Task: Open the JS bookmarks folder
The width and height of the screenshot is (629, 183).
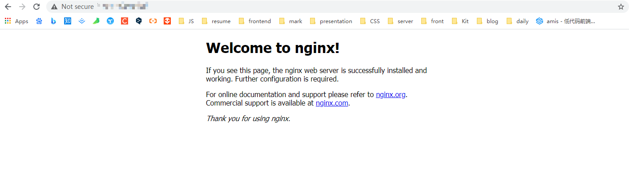Action: click(186, 21)
